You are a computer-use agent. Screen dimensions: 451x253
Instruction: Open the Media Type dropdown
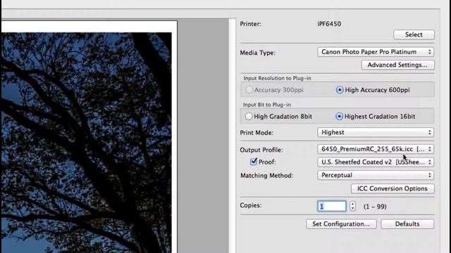(x=376, y=52)
